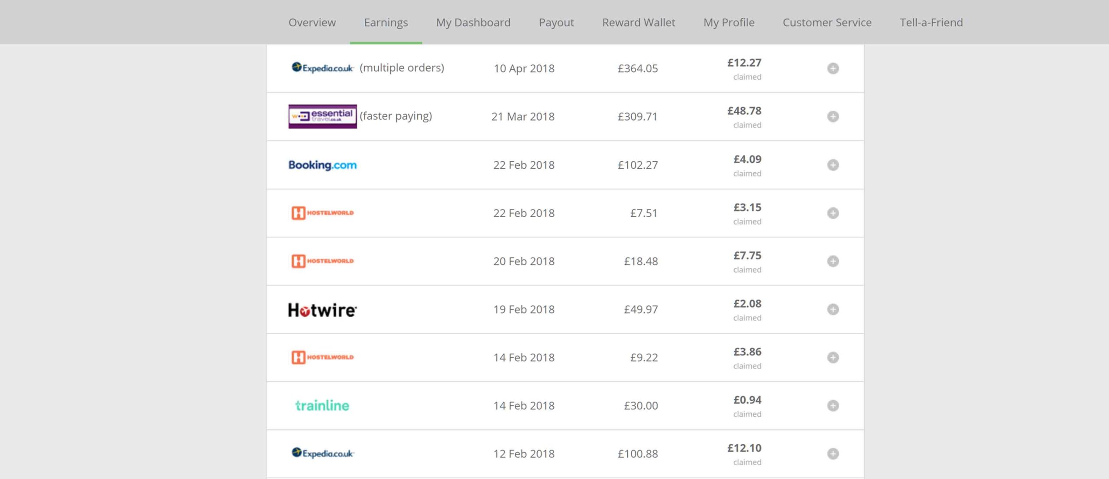Viewport: 1109px width, 479px height.
Task: Click 'claimed' status under £2.08
Action: coord(747,318)
